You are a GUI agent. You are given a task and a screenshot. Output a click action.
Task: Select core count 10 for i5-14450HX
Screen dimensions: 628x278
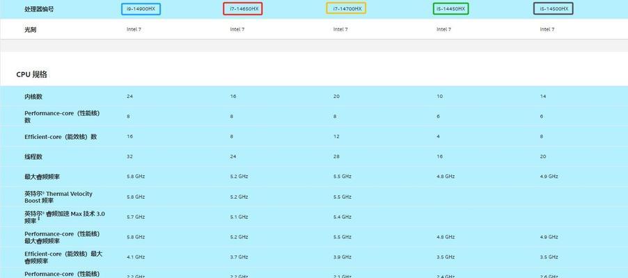[440, 97]
